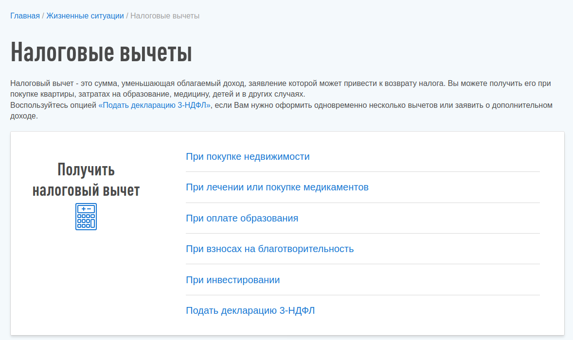Viewport: 573px width, 340px height.
Task: Open Жизненные ситуации breadcrumb link
Action: click(85, 16)
